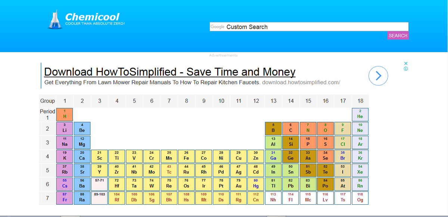
Task: Open the actinides 89-103 placeholder cell
Action: point(99,198)
